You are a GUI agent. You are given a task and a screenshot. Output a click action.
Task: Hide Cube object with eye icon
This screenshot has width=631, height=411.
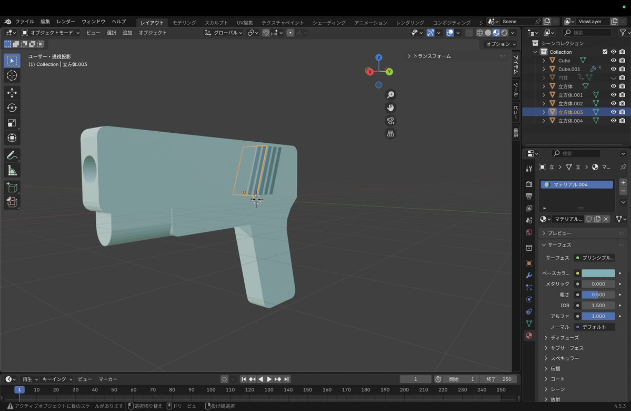pyautogui.click(x=613, y=61)
